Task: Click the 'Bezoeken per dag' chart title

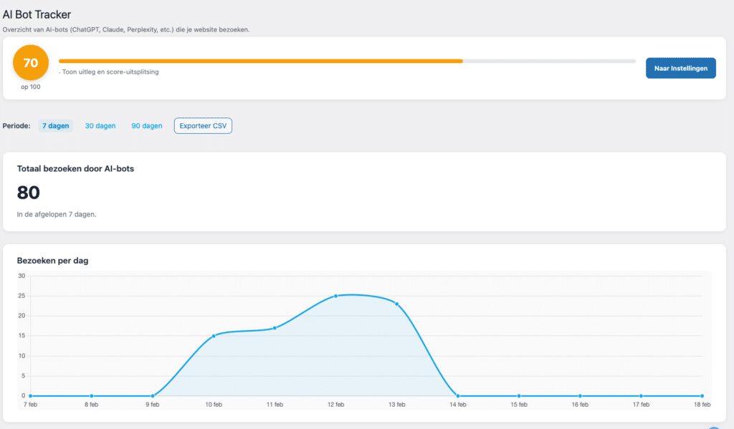Action: (52, 261)
